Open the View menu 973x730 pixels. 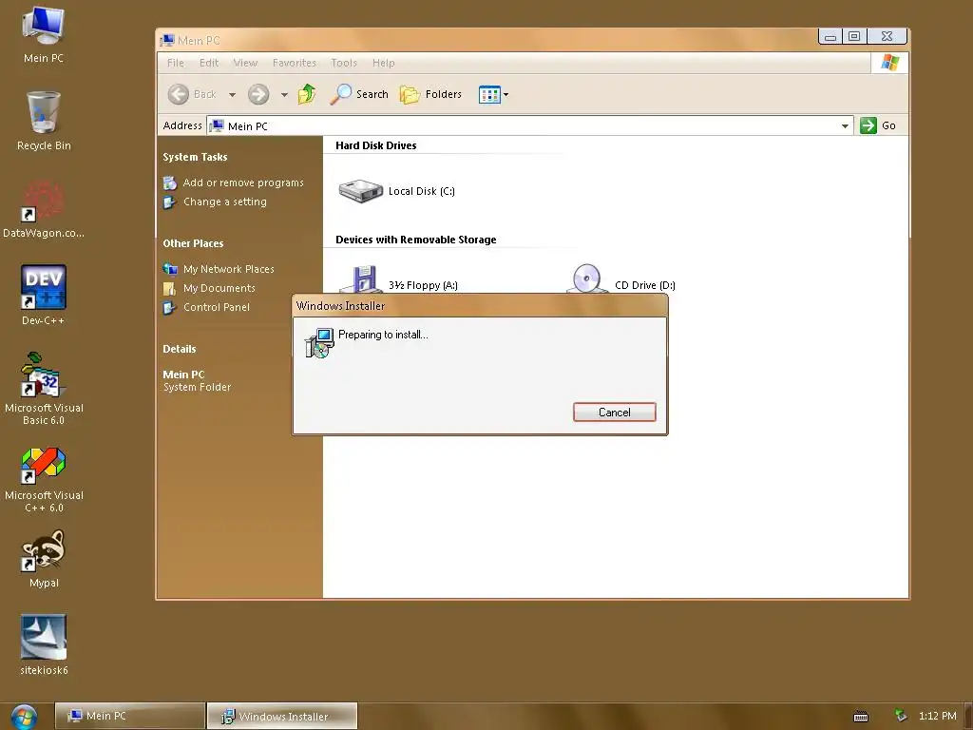(245, 63)
